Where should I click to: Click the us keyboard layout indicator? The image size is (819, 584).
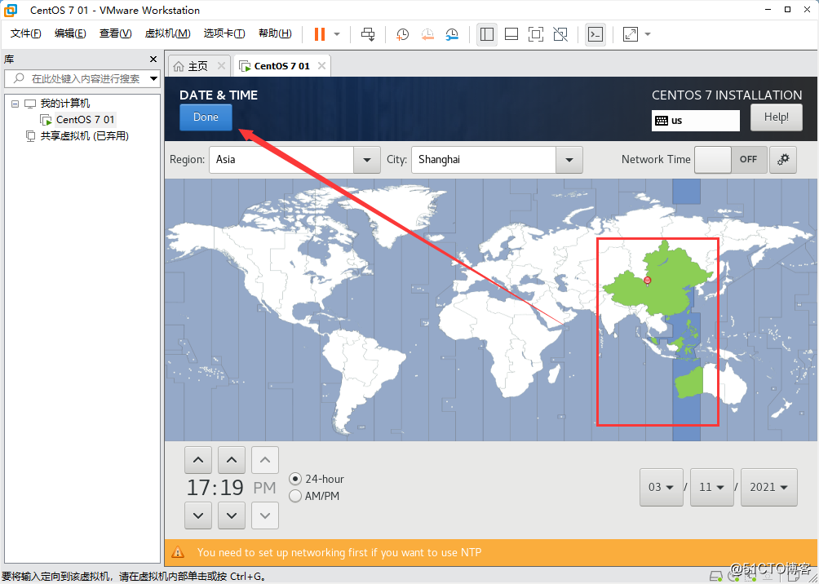(x=696, y=121)
